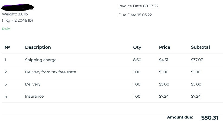Click the № column header
Viewport: 223px width, 125px height.
7,47
